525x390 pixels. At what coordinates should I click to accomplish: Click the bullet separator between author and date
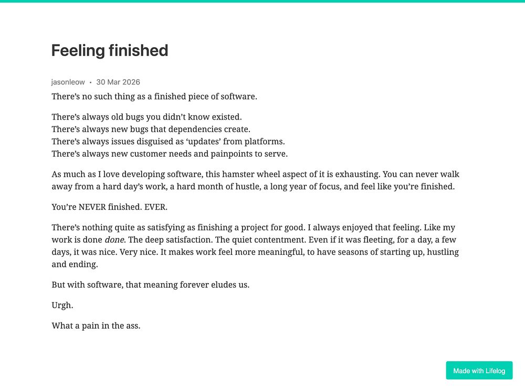(90, 82)
